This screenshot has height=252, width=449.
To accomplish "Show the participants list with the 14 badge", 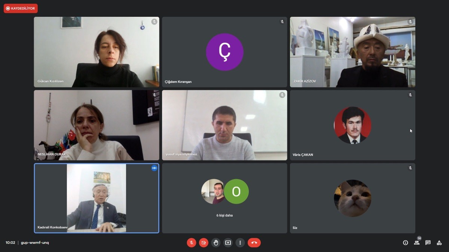I will 417,242.
